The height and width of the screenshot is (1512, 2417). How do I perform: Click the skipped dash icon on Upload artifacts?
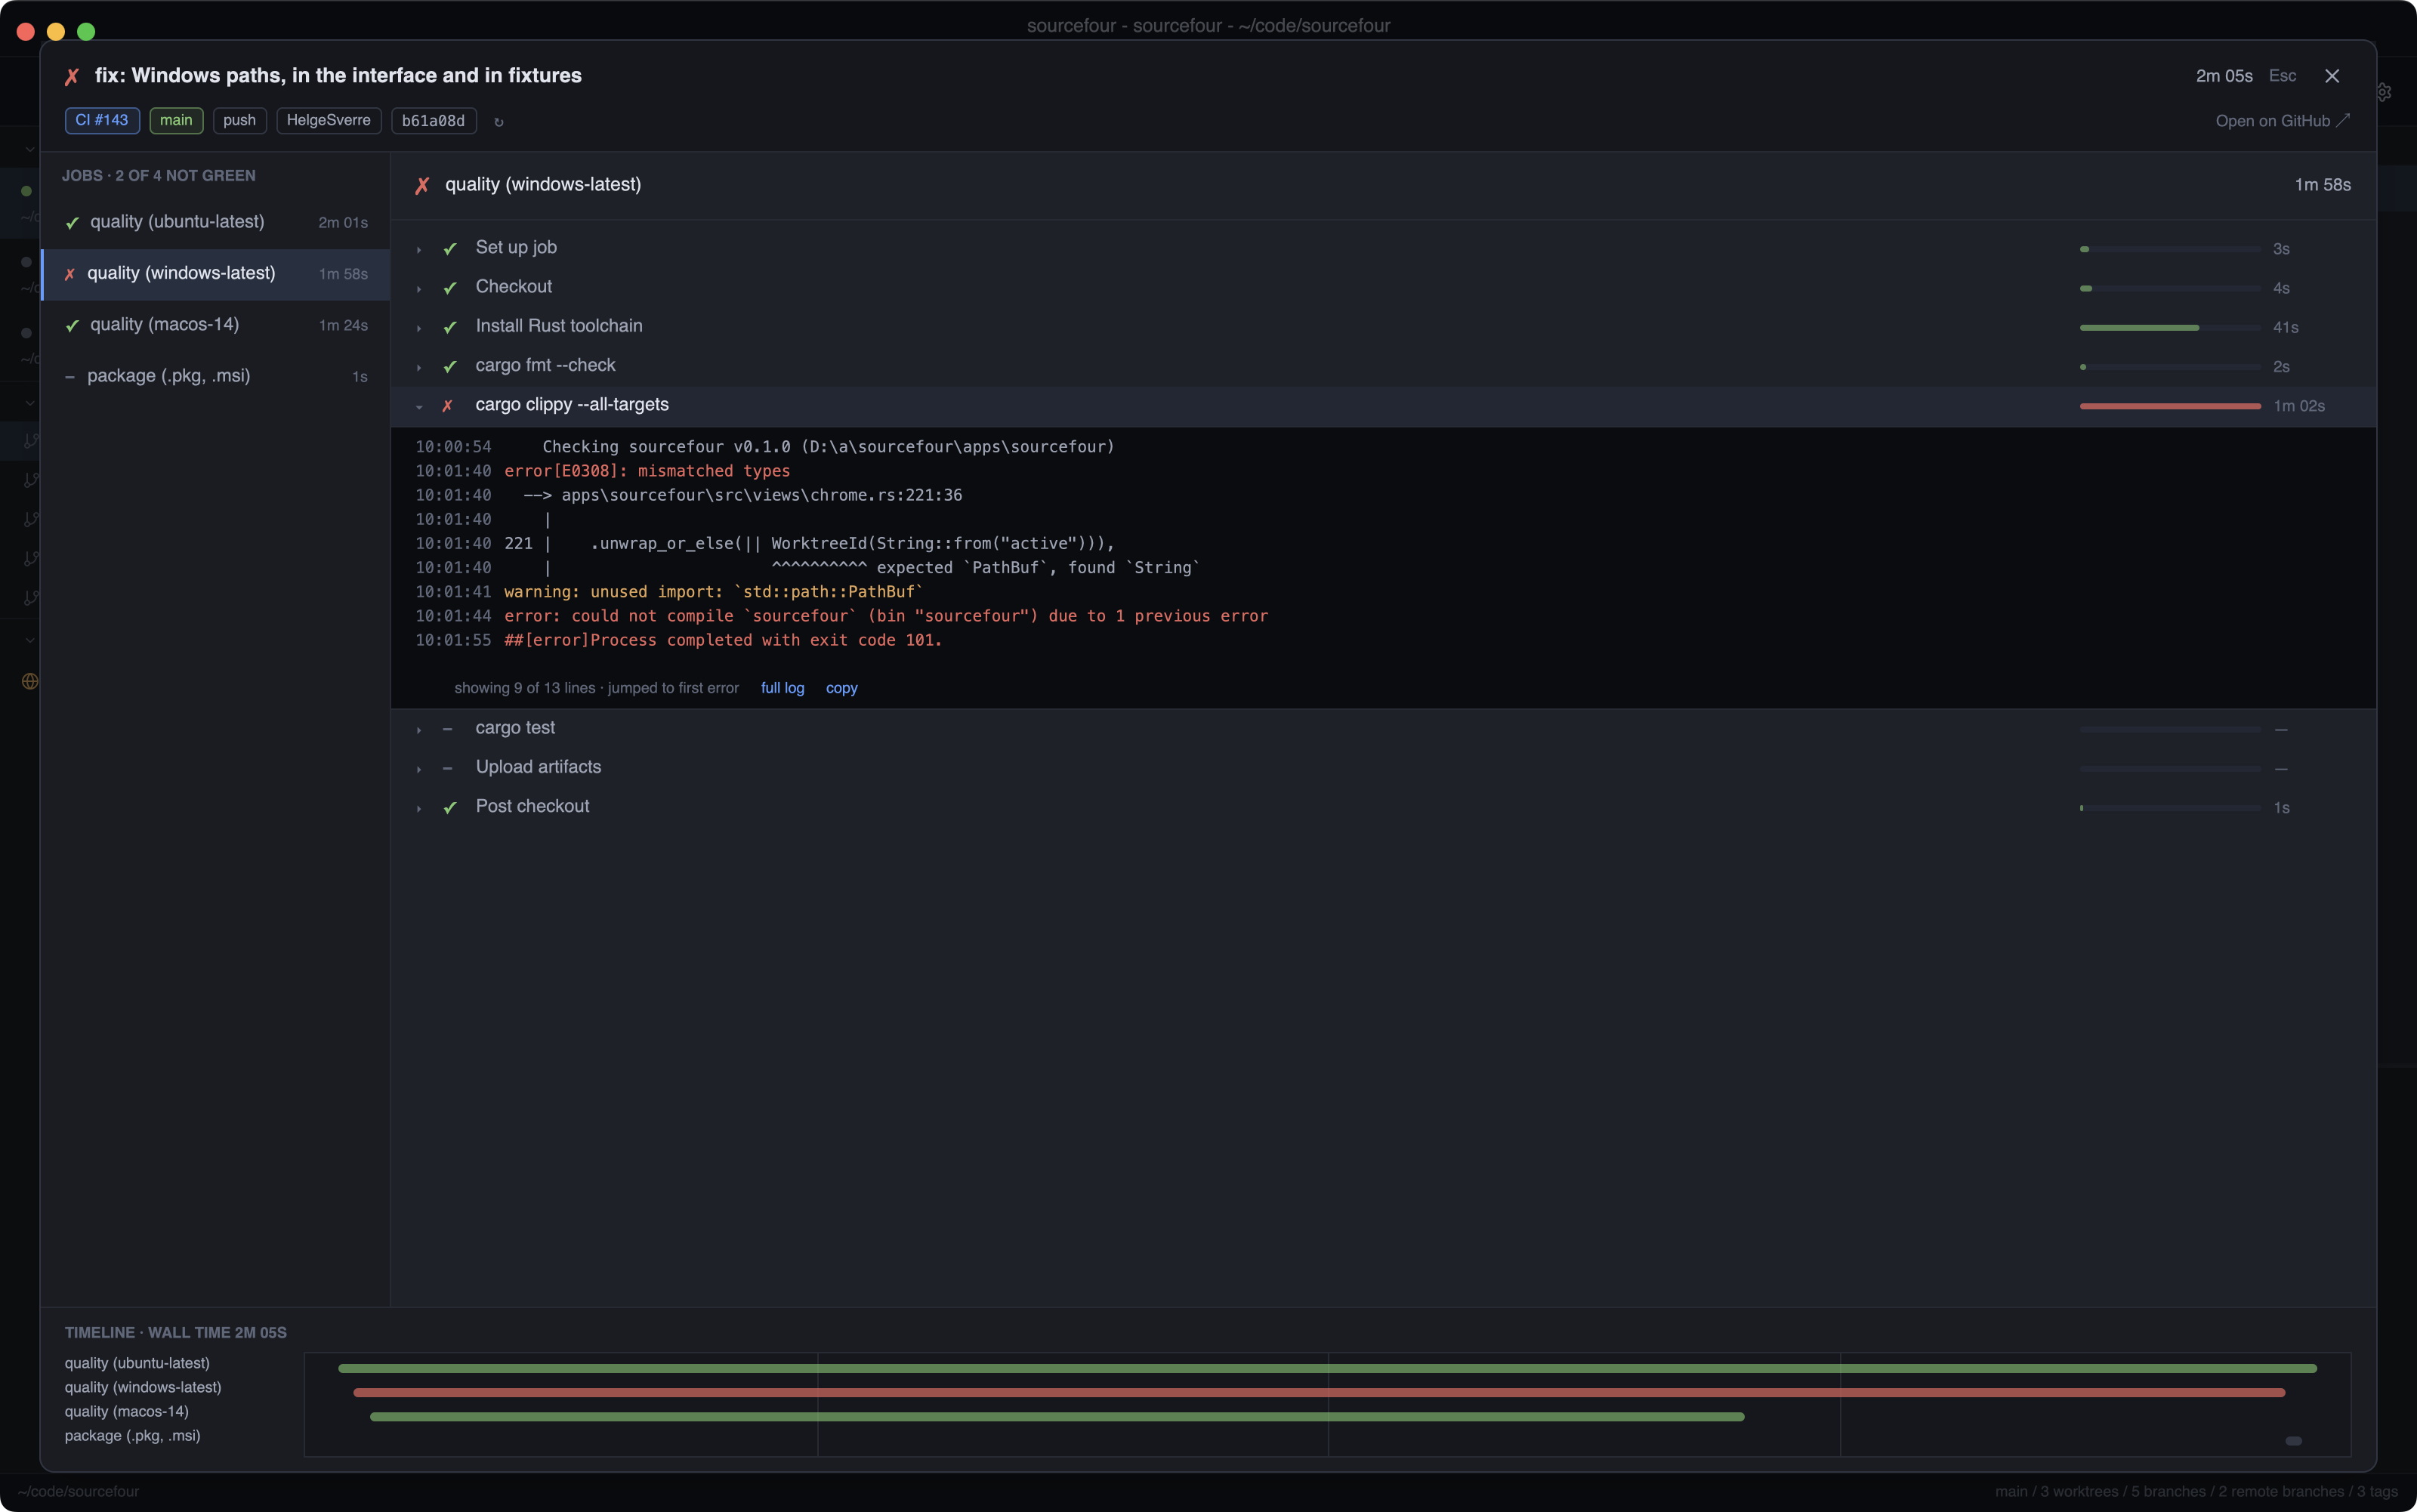point(447,768)
